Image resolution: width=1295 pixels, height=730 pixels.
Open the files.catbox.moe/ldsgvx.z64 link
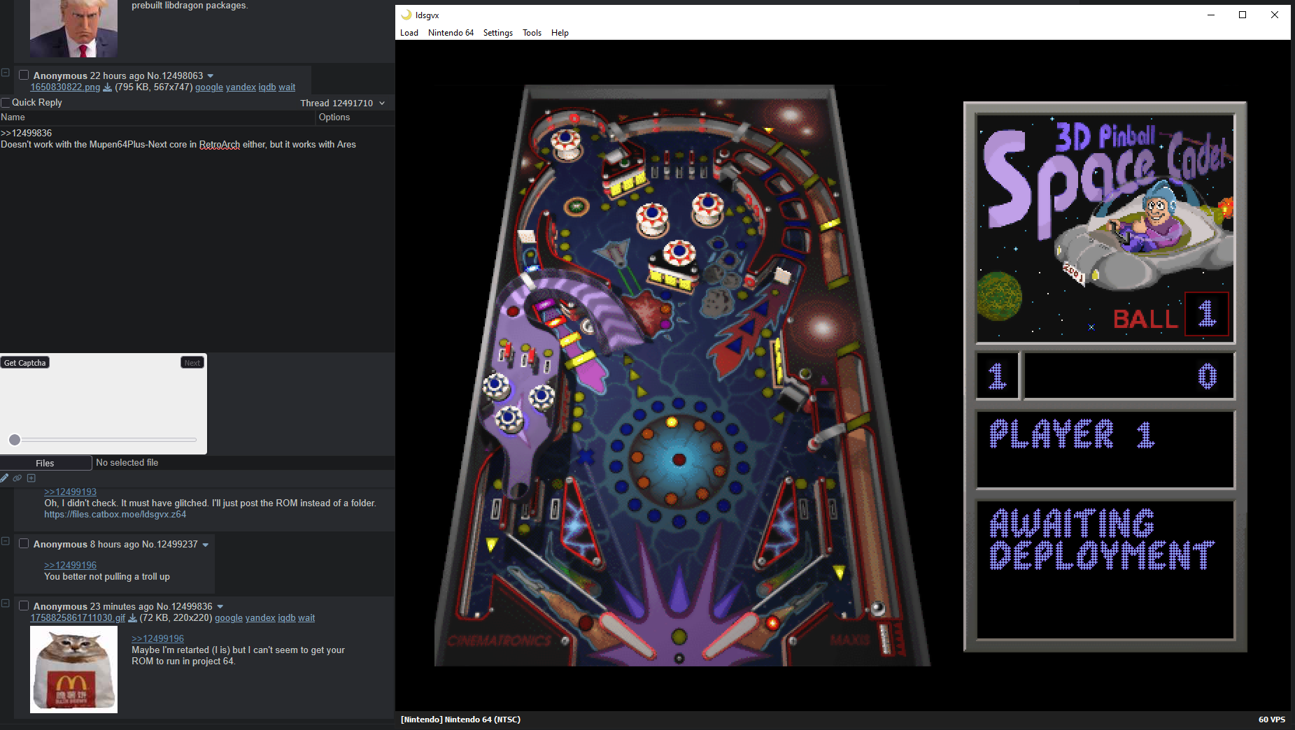pos(115,515)
